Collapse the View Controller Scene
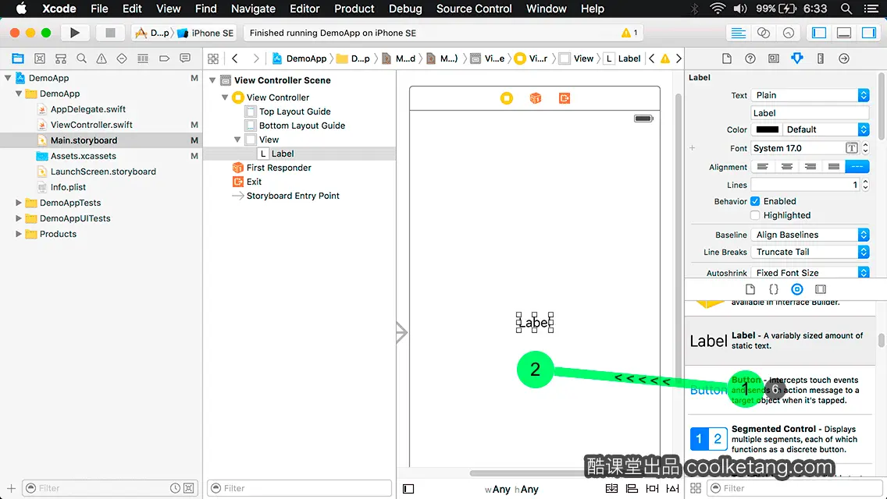887x499 pixels. pyautogui.click(x=212, y=80)
